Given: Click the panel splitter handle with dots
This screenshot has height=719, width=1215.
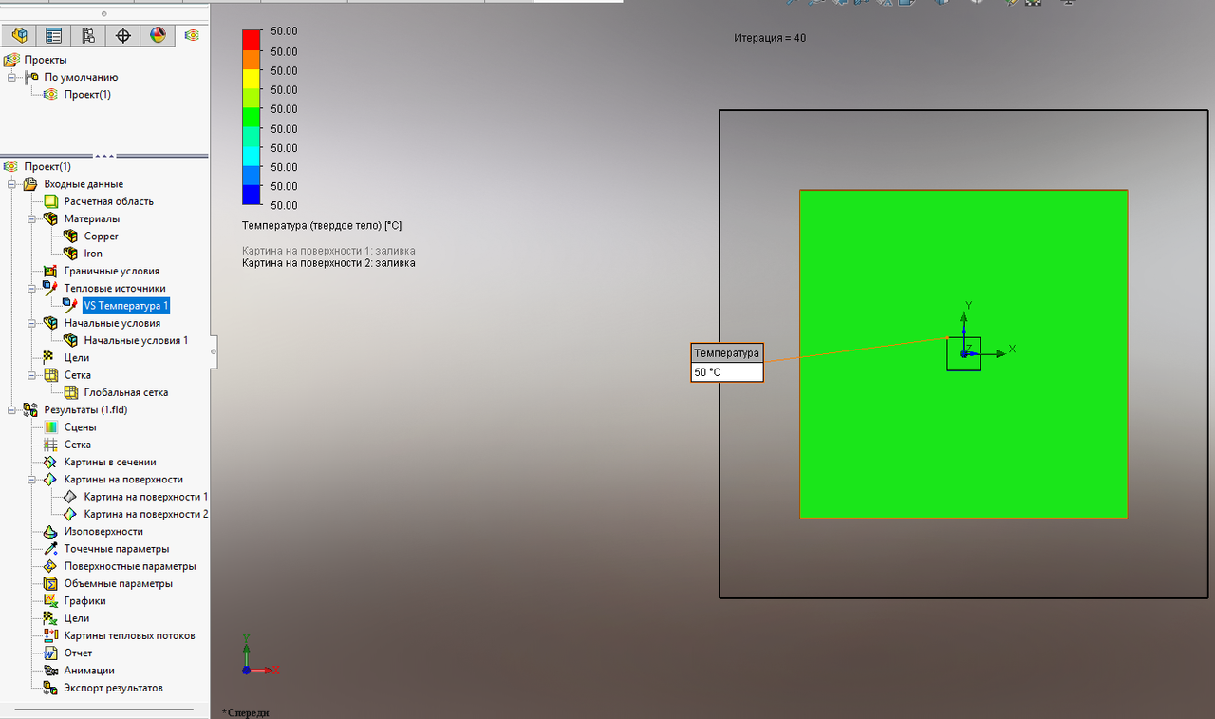Looking at the screenshot, I should click(x=104, y=155).
